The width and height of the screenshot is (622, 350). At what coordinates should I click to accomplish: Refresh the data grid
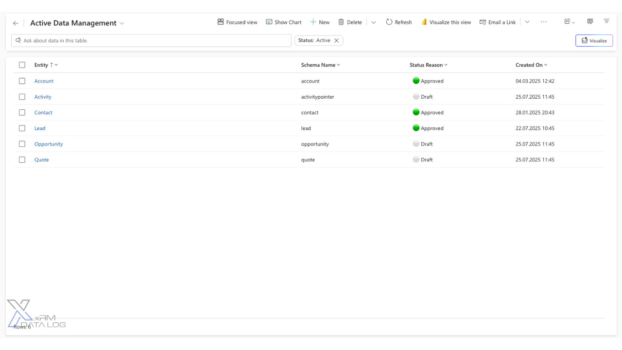pyautogui.click(x=398, y=22)
